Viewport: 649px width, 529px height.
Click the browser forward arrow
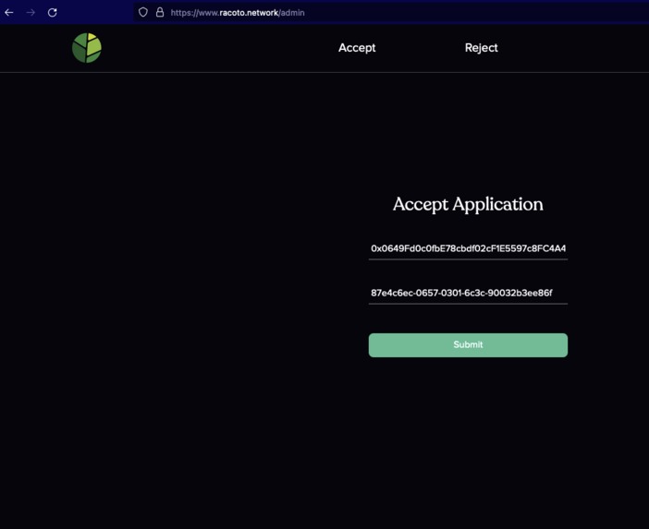31,12
